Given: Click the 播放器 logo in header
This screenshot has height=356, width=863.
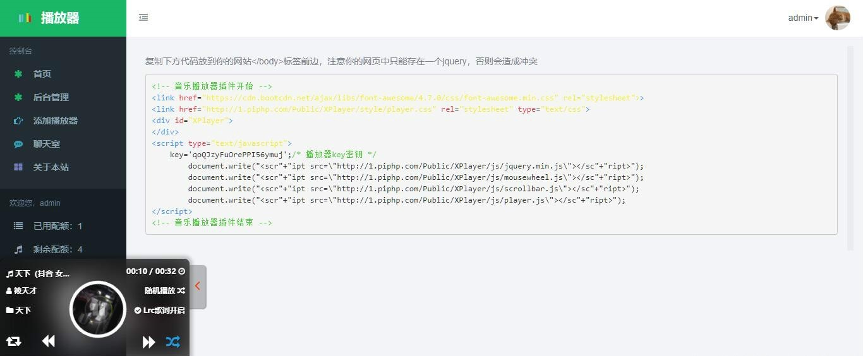Looking at the screenshot, I should 60,18.
